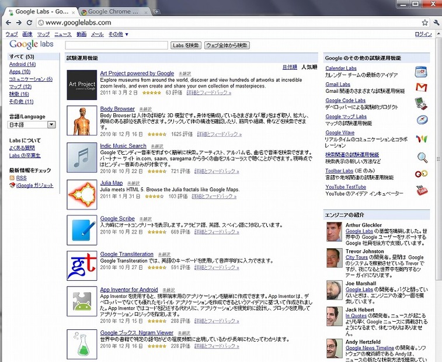Screen dimensions: 442x362
Task: Click the RSS feed orange icon
Action: (x=12, y=178)
